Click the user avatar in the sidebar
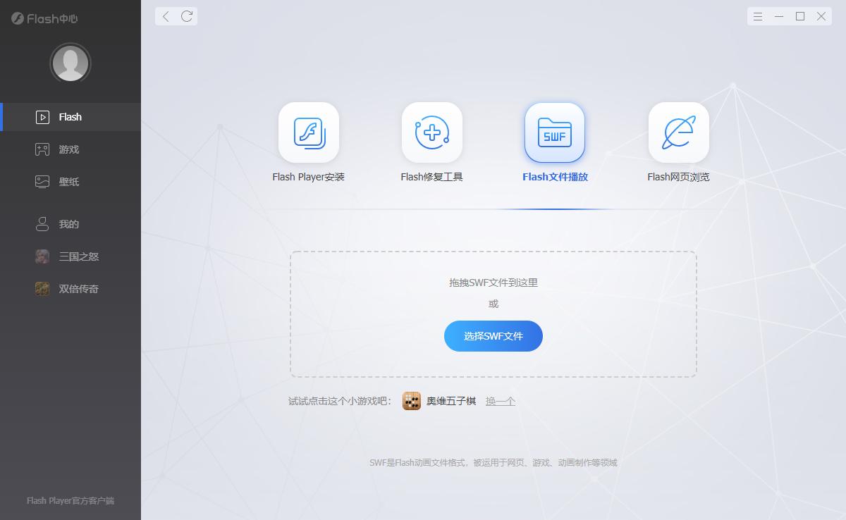Screen dimensions: 846x520 [70, 63]
